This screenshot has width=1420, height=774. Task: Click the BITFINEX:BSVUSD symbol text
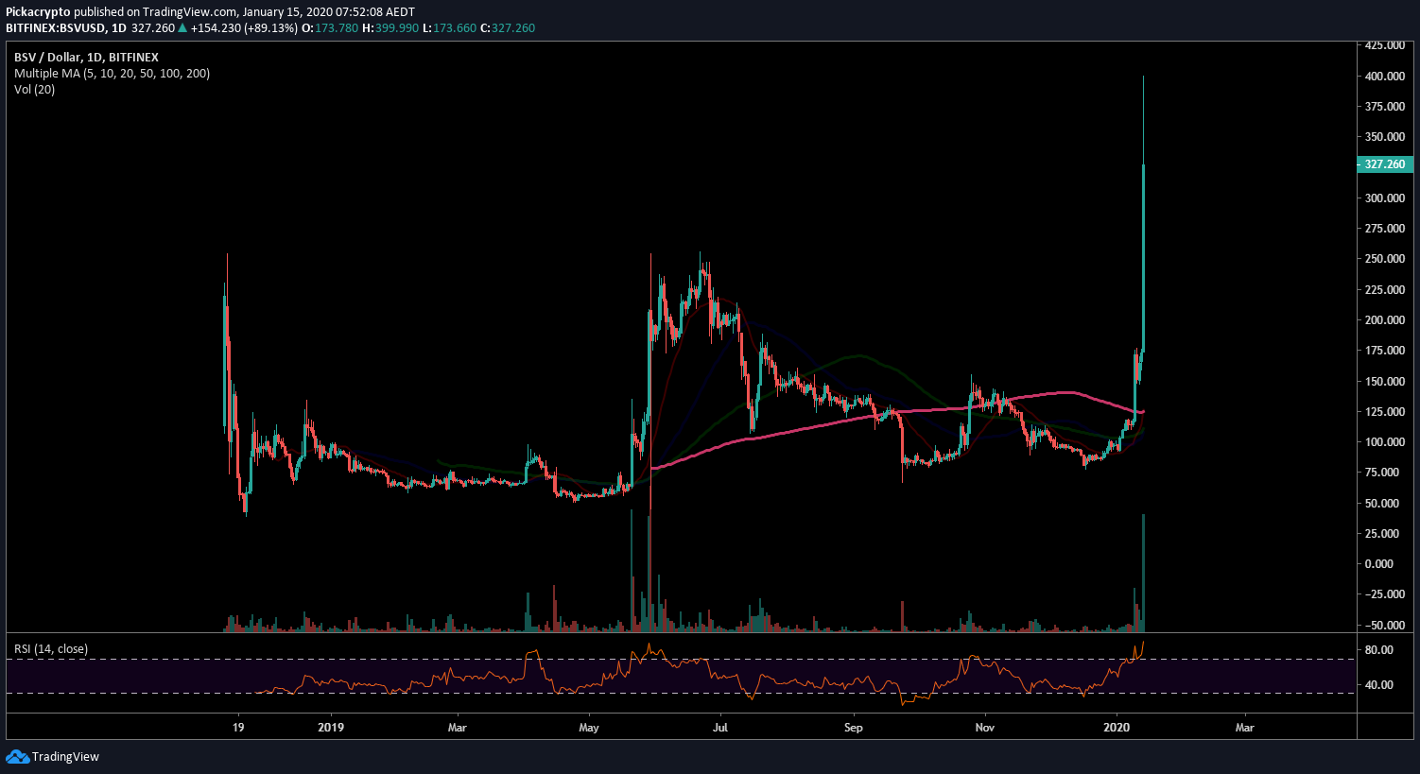tap(56, 28)
